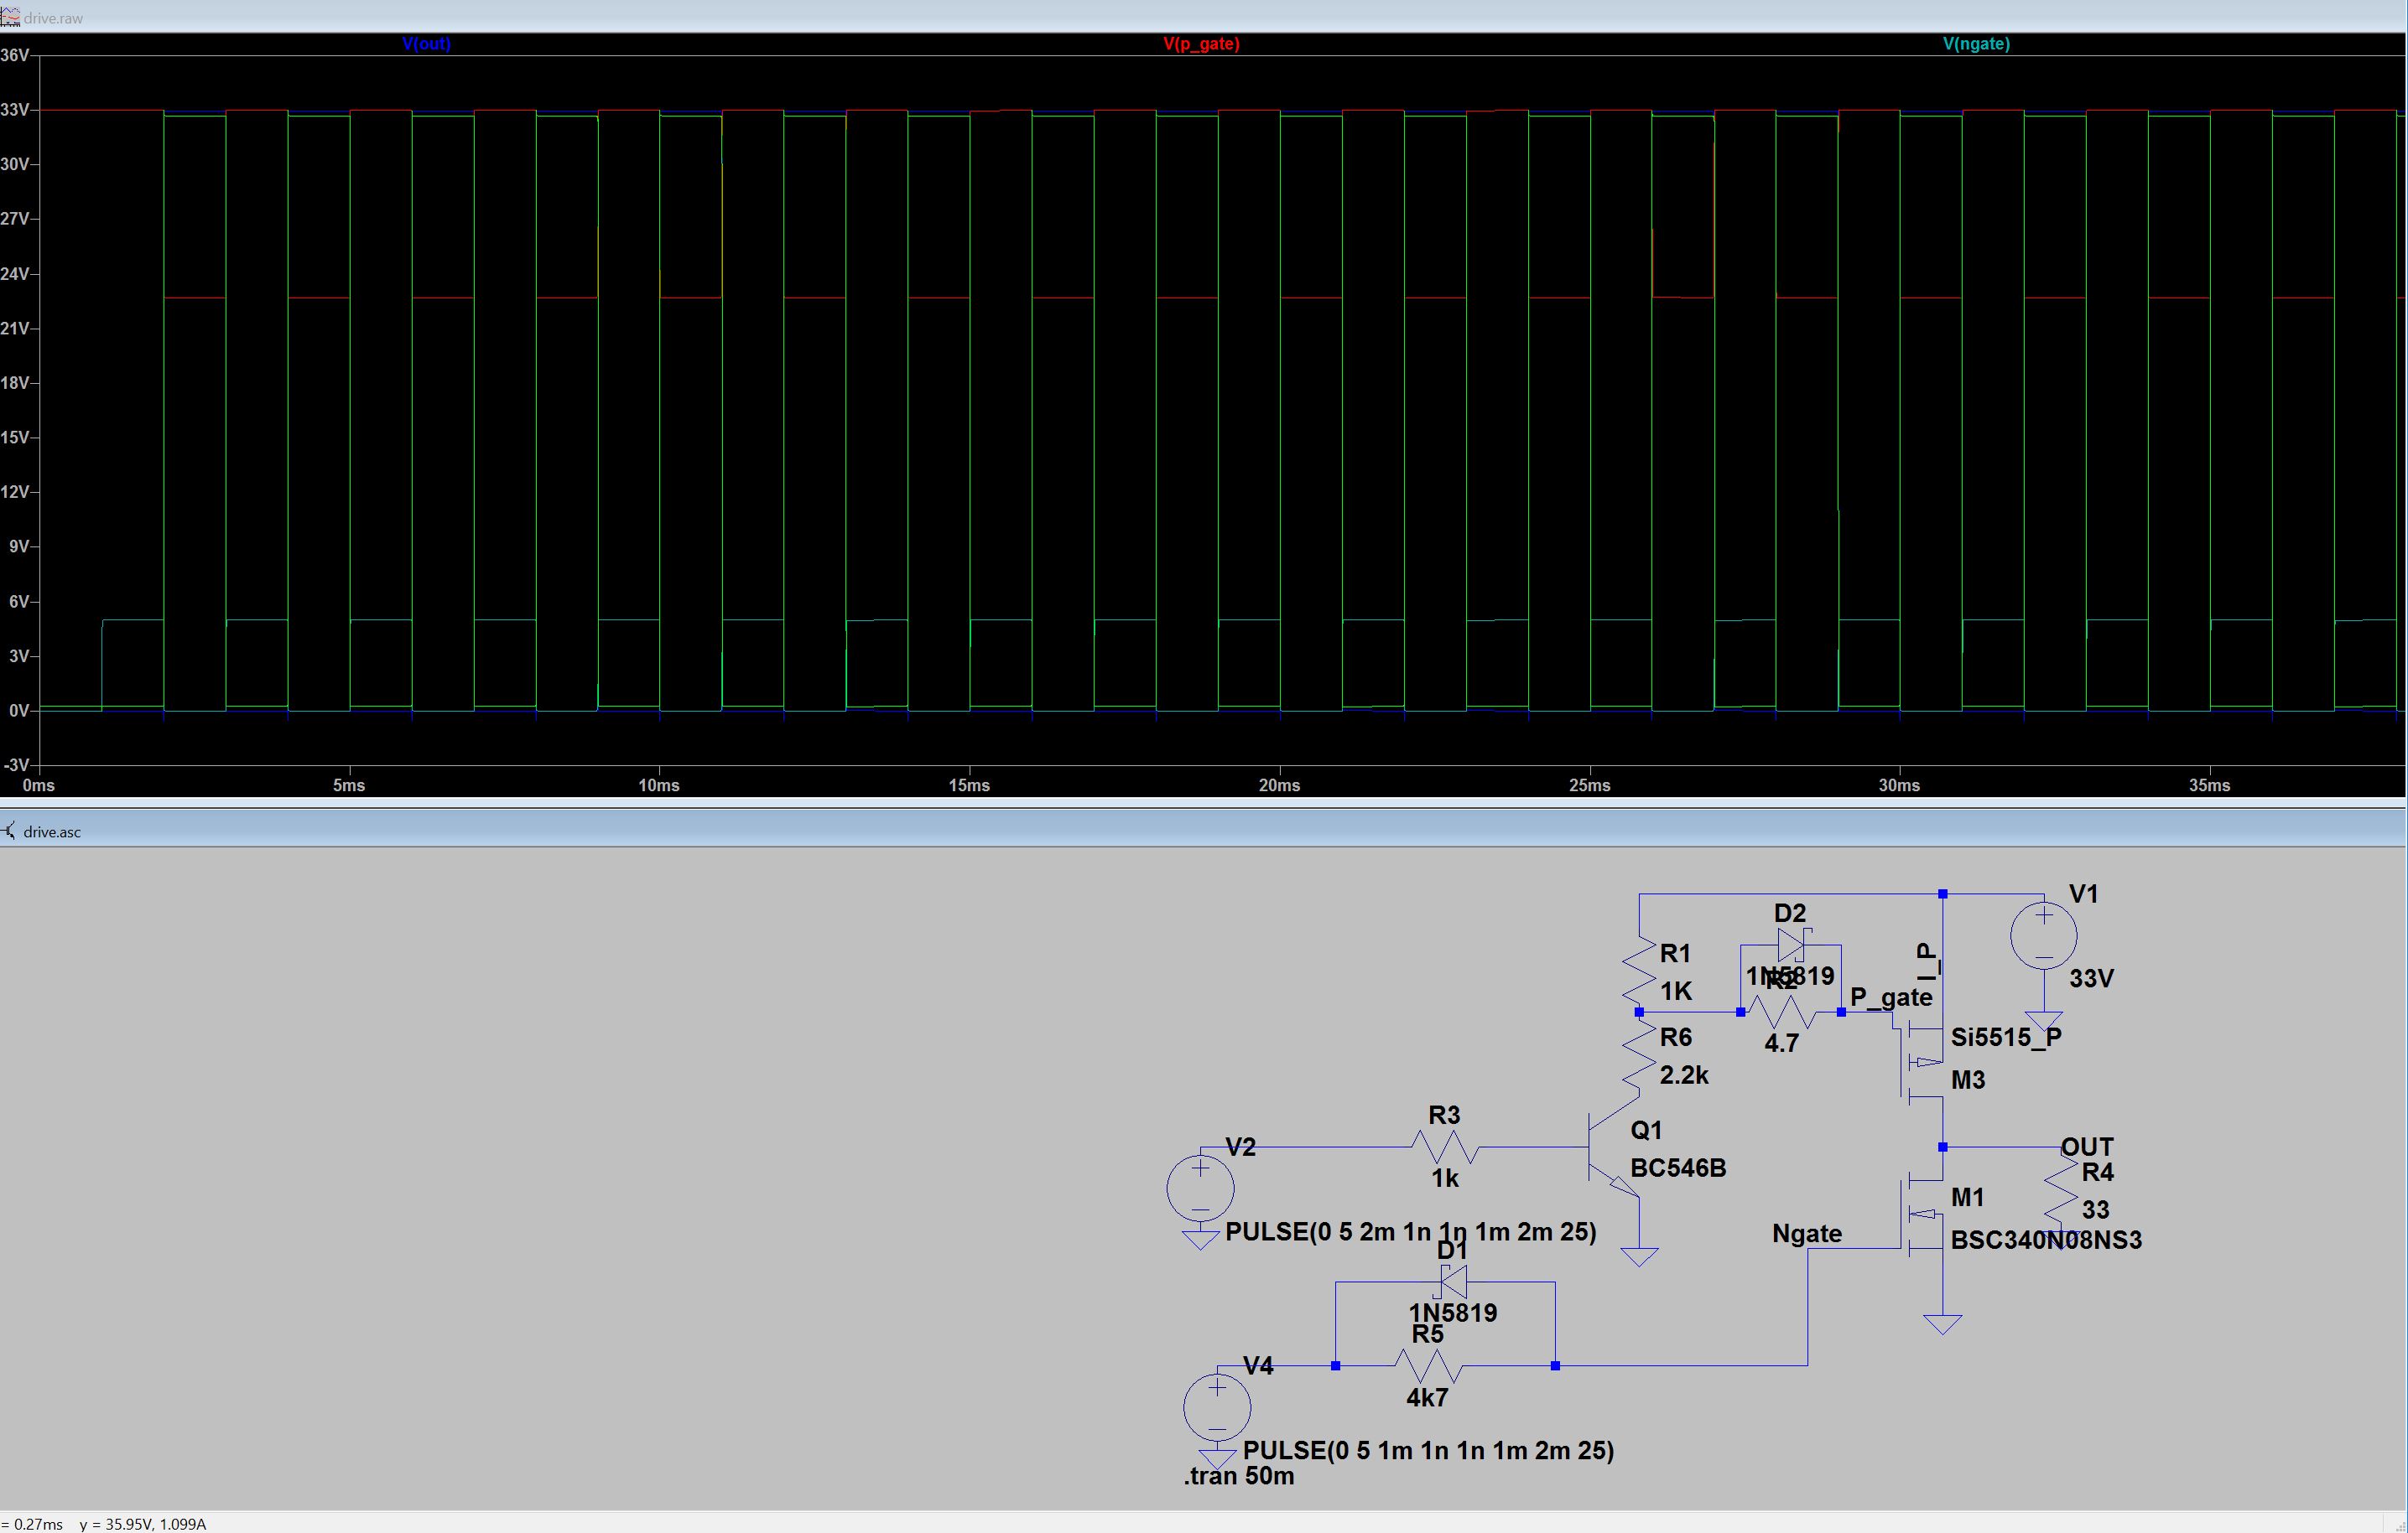The height and width of the screenshot is (1533, 2408).
Task: Click the V(p_gate) trace label
Action: (1201, 44)
